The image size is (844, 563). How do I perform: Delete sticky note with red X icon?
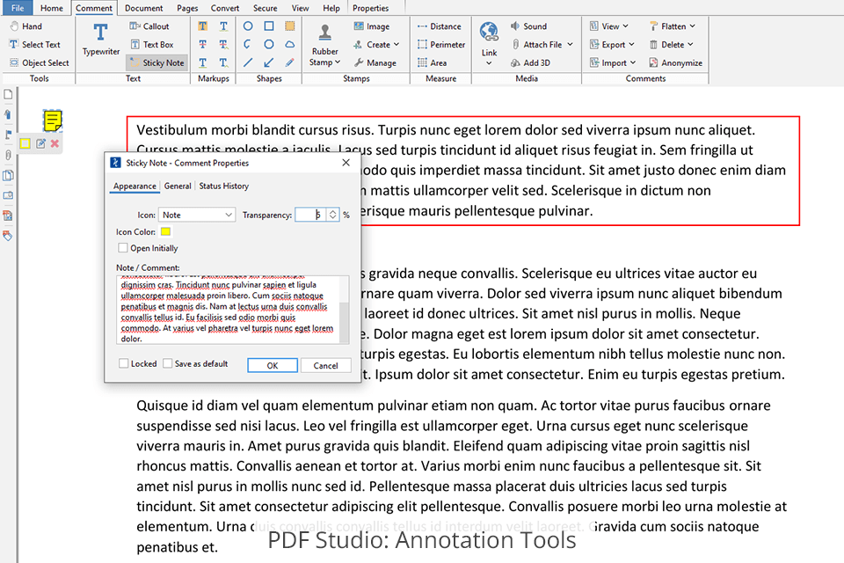(55, 143)
